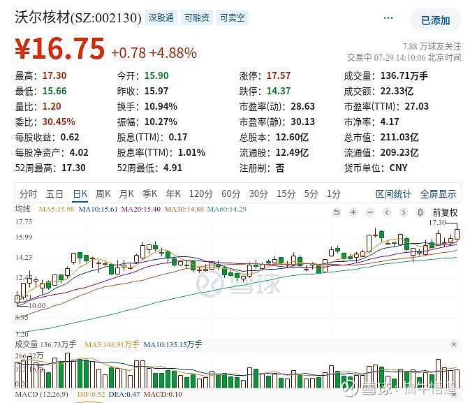Click the 10.00 low price marker on chart

pos(37,305)
